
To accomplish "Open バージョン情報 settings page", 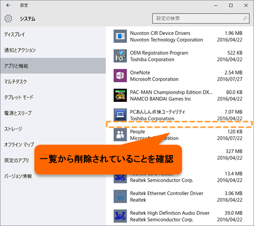I will point(18,176).
